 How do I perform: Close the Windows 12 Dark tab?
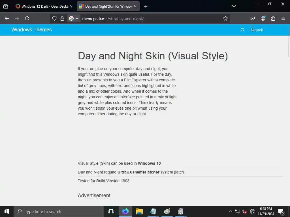pyautogui.click(x=71, y=6)
